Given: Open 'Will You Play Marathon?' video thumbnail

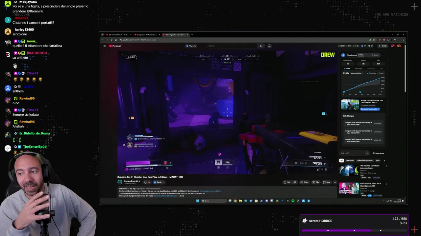Looking at the screenshot, I should (x=349, y=170).
